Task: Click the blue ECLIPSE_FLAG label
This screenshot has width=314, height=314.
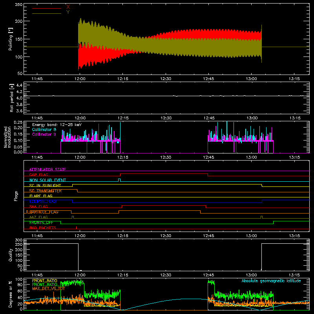Action: tap(43, 201)
